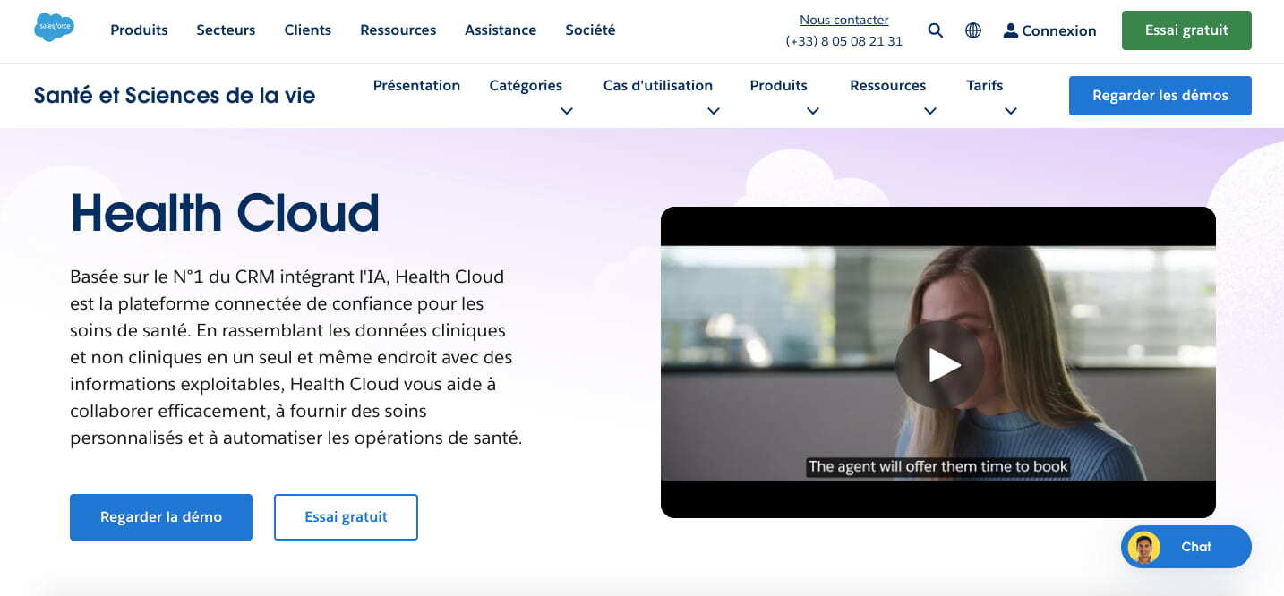The height and width of the screenshot is (596, 1284).
Task: Open the Clients menu
Action: coord(308,30)
